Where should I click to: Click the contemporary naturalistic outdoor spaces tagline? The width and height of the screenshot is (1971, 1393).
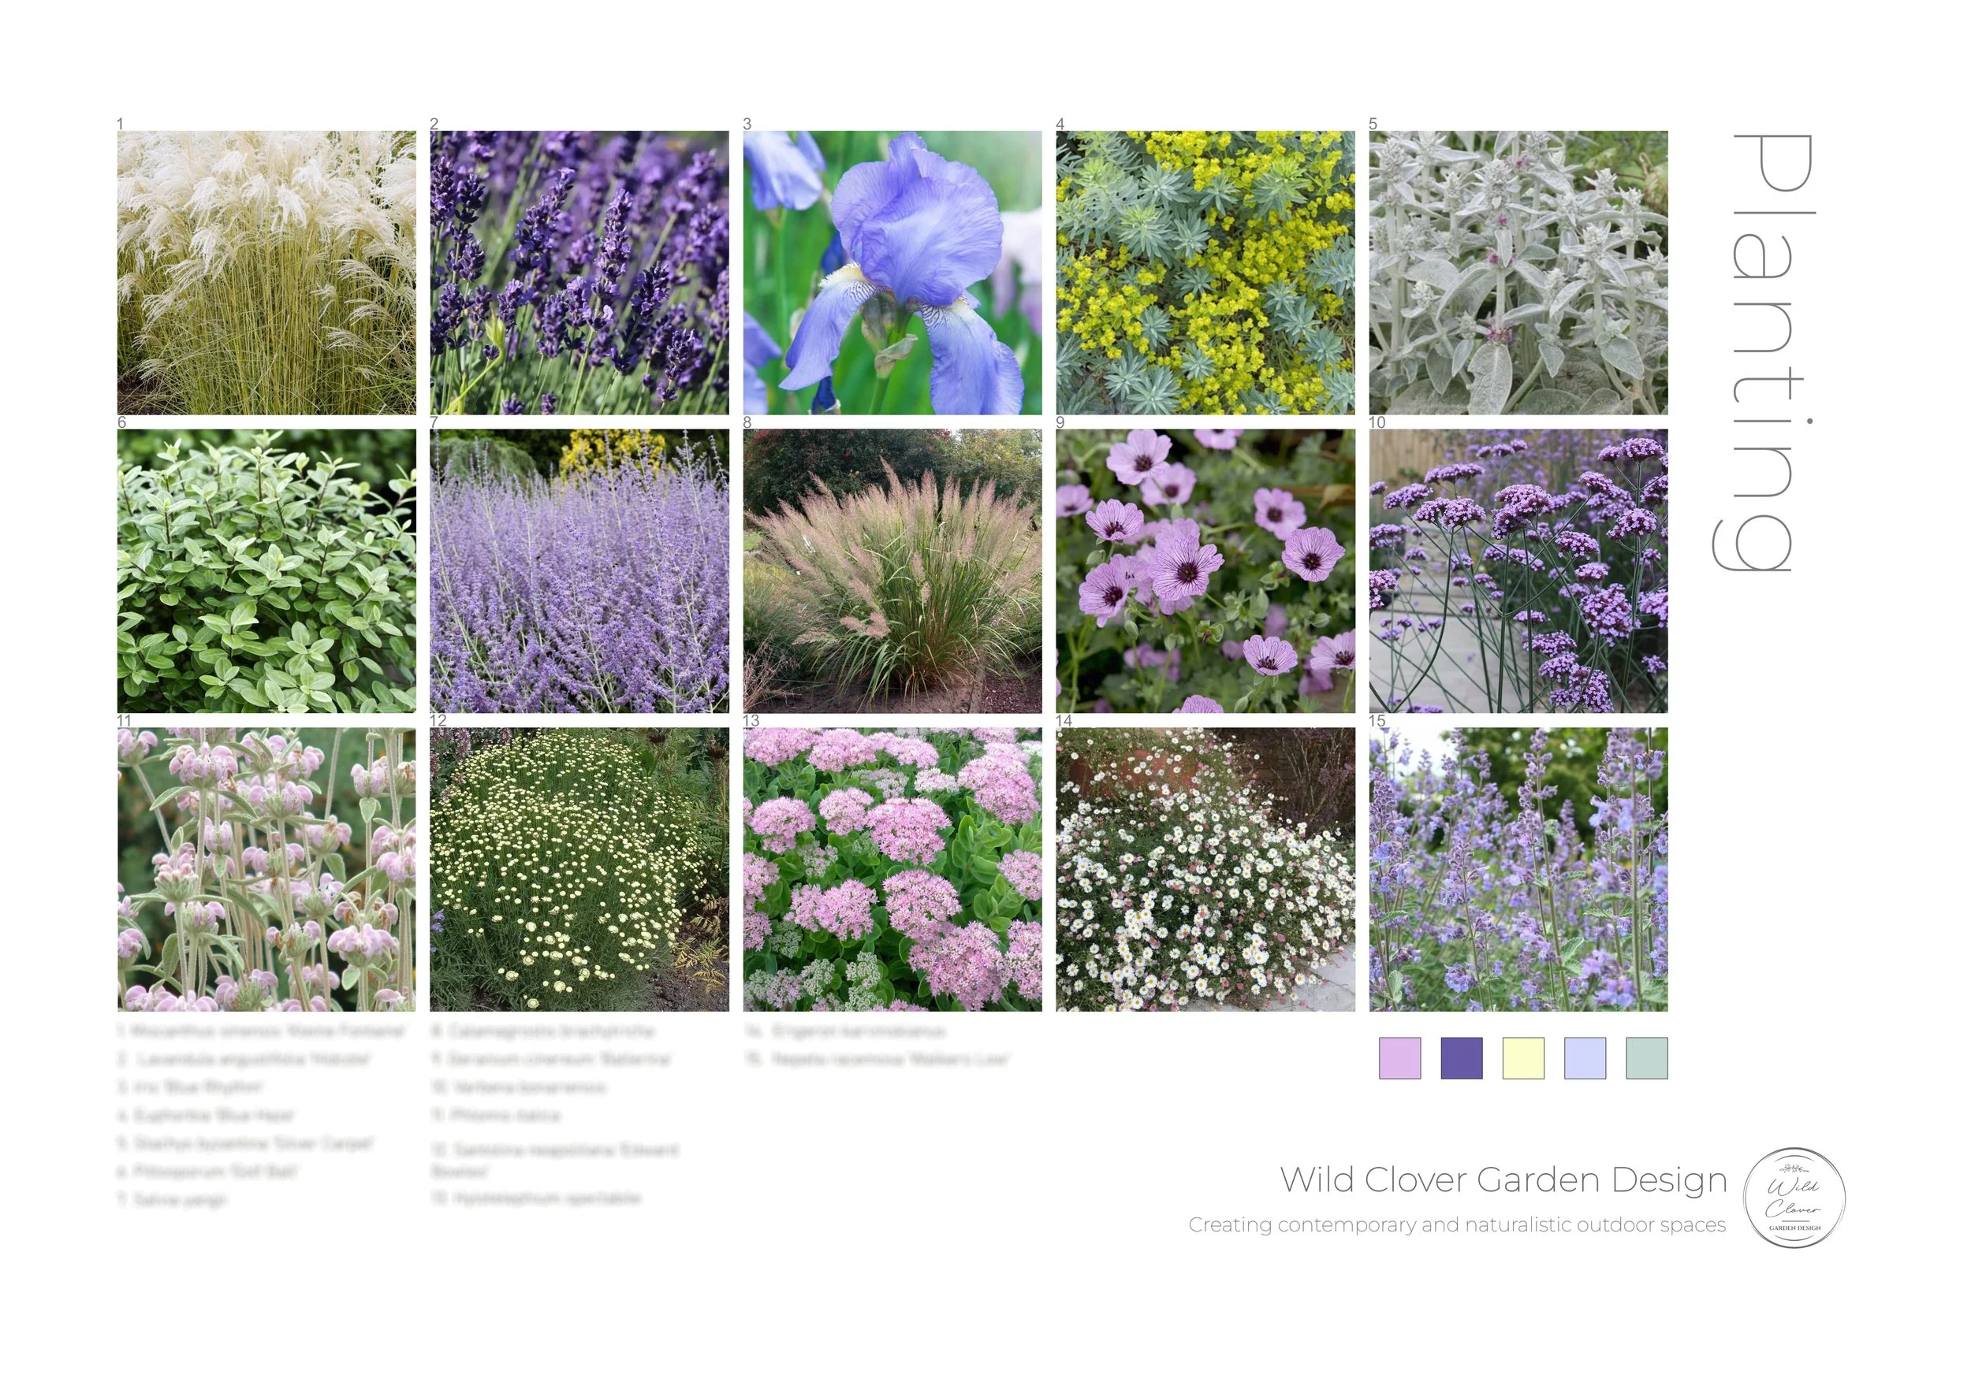(1457, 1225)
